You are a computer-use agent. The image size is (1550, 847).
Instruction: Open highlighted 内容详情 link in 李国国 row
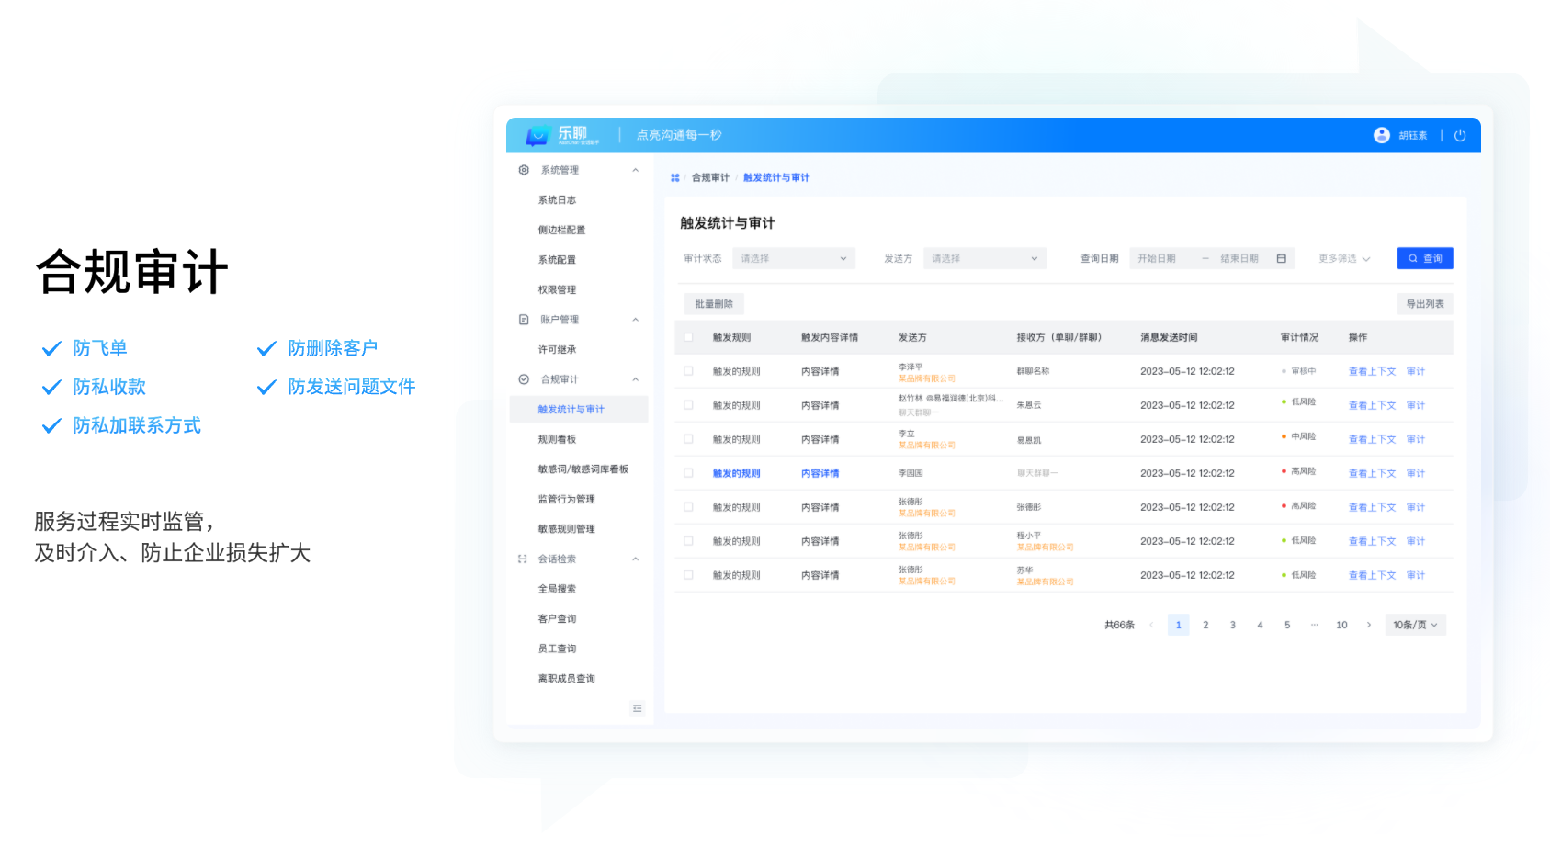pyautogui.click(x=820, y=473)
